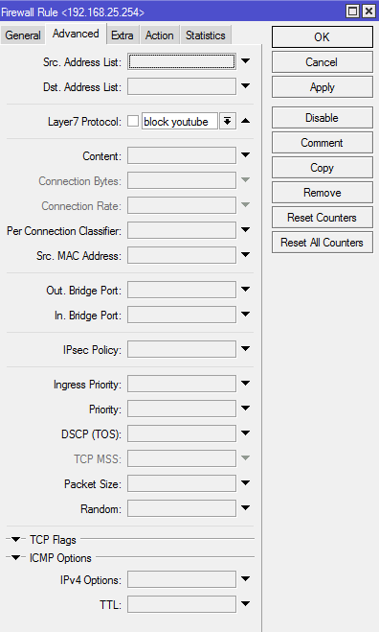Image resolution: width=379 pixels, height=632 pixels.
Task: Expand the In. Bridge Port field
Action: [x=245, y=314]
